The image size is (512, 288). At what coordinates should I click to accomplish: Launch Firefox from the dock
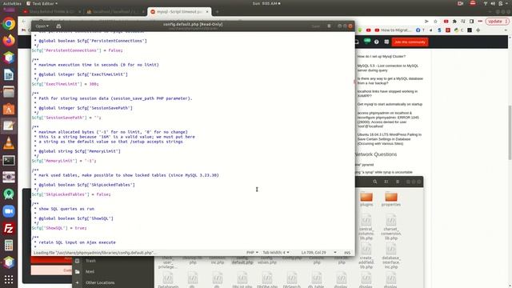click(9, 41)
